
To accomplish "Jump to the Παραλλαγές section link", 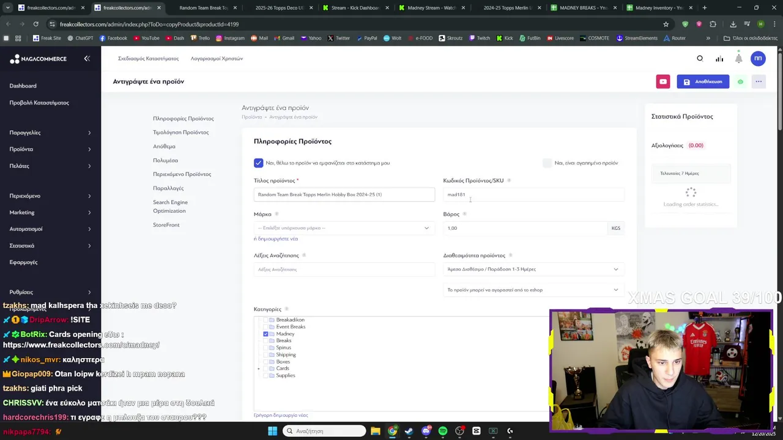I will [168, 188].
